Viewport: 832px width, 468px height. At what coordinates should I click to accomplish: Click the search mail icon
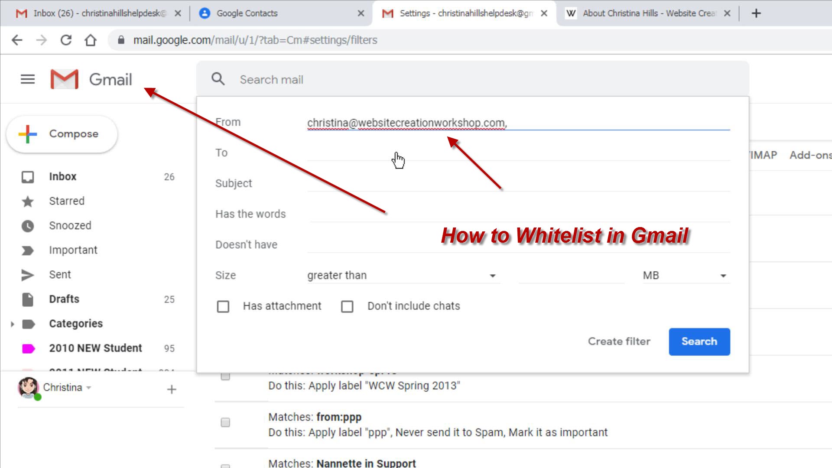[x=218, y=79]
